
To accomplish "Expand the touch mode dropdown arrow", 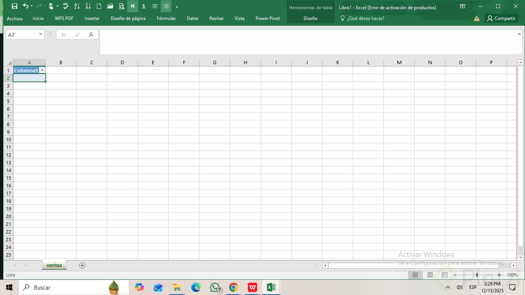I will tap(57, 6).
